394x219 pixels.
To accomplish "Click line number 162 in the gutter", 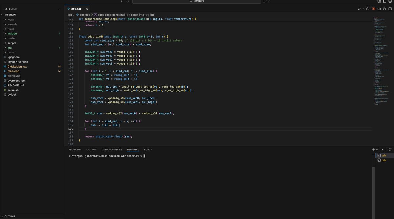I will pyautogui.click(x=71, y=37).
